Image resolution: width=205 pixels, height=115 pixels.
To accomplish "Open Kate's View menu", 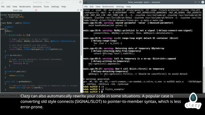I will 15,6.
